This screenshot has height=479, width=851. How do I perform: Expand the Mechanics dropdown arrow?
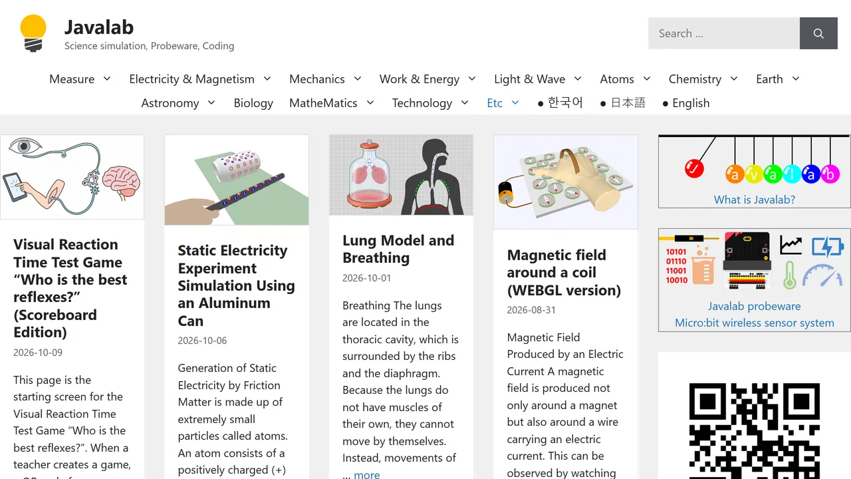click(357, 79)
